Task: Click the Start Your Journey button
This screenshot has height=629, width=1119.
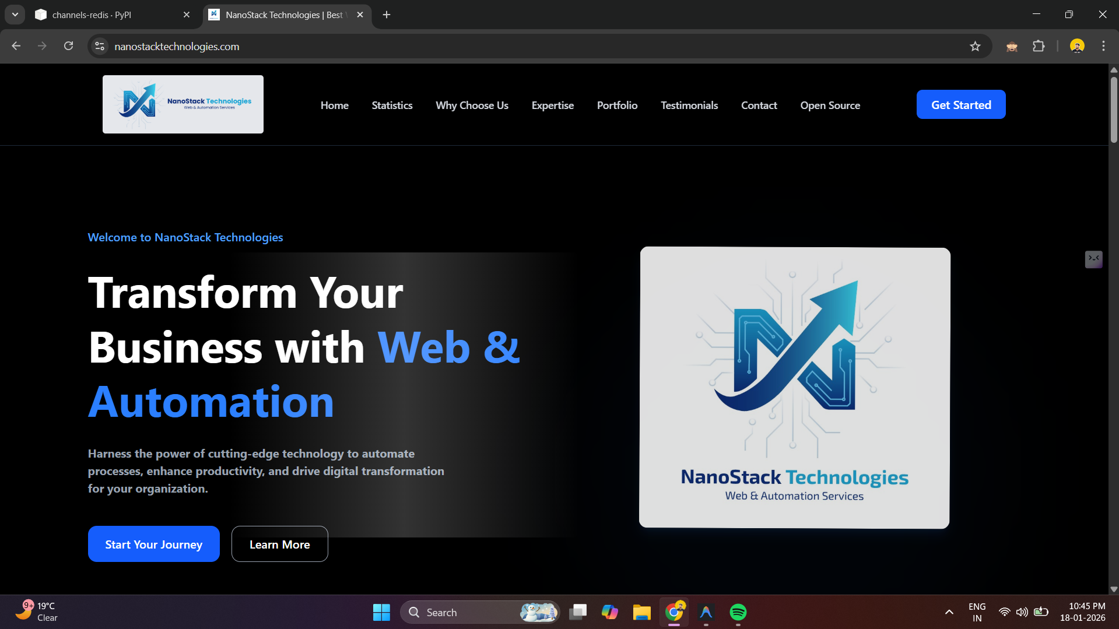Action: 153,544
